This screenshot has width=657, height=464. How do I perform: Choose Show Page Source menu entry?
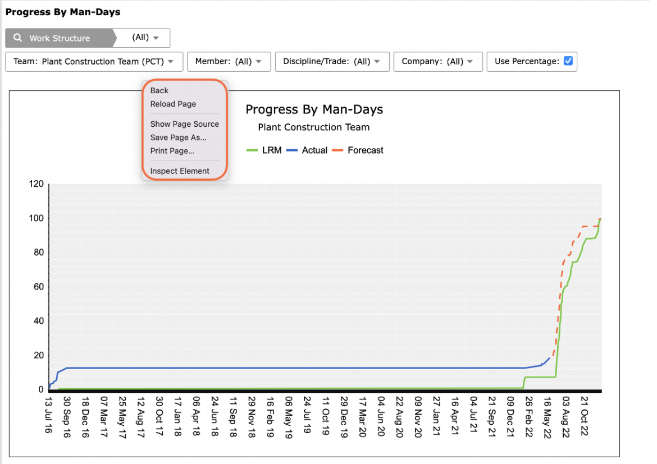click(x=184, y=124)
